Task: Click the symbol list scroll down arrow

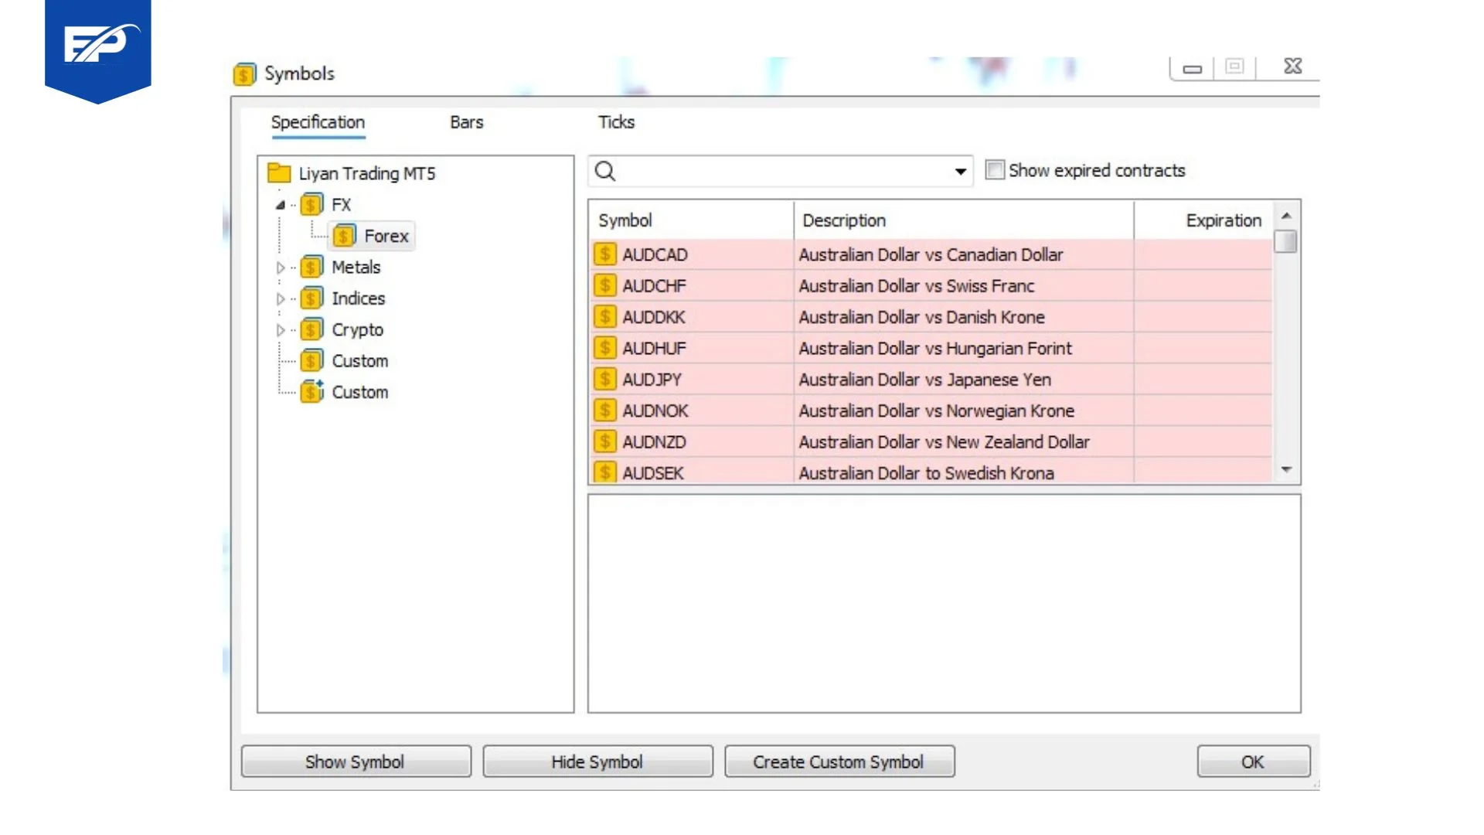Action: point(1286,469)
